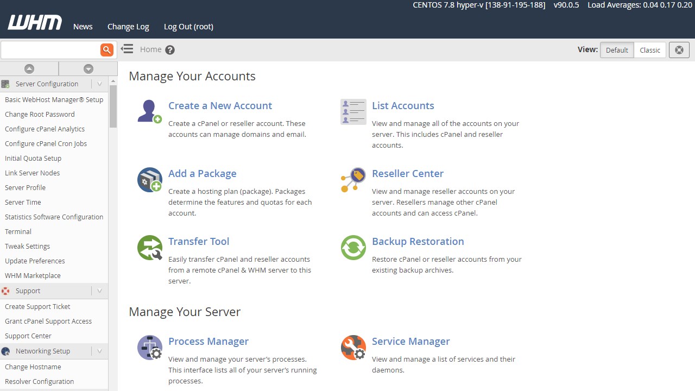Switch view to Default mode
This screenshot has height=391, width=695.
(x=617, y=49)
